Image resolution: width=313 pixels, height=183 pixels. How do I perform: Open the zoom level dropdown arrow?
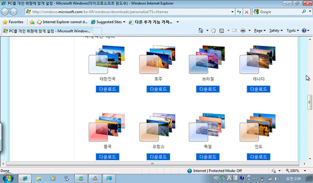305,171
